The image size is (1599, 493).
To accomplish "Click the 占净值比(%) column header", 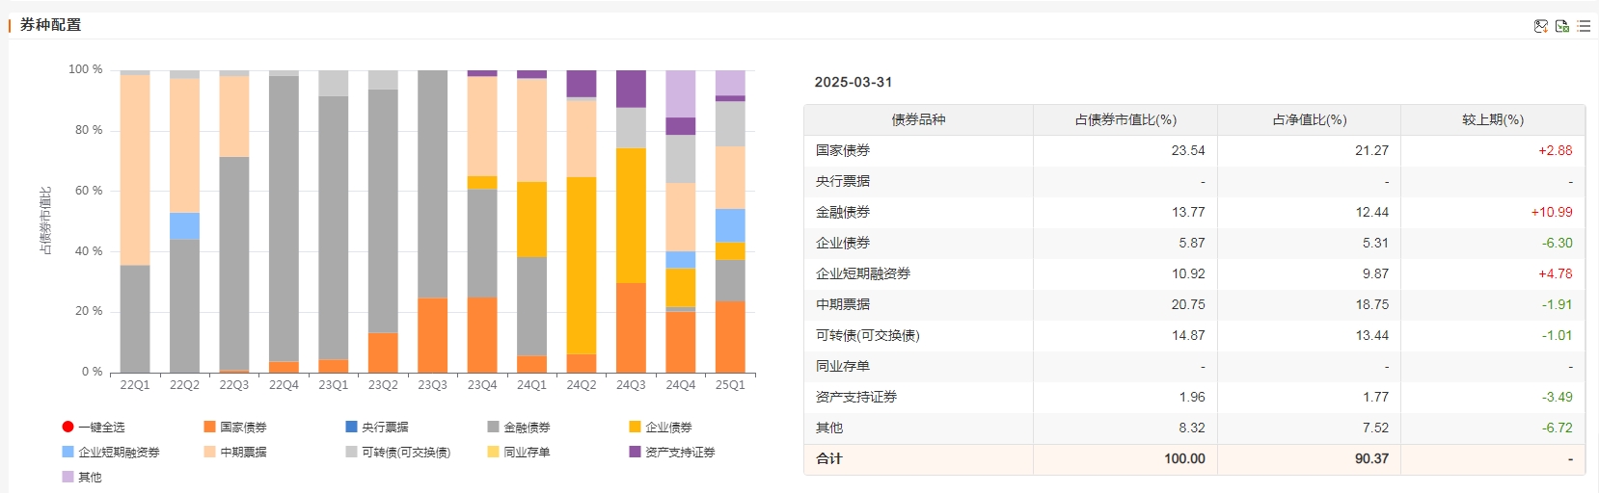I will pos(1309,119).
